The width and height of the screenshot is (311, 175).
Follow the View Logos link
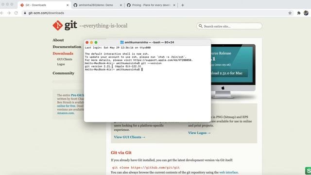[x=199, y=133]
